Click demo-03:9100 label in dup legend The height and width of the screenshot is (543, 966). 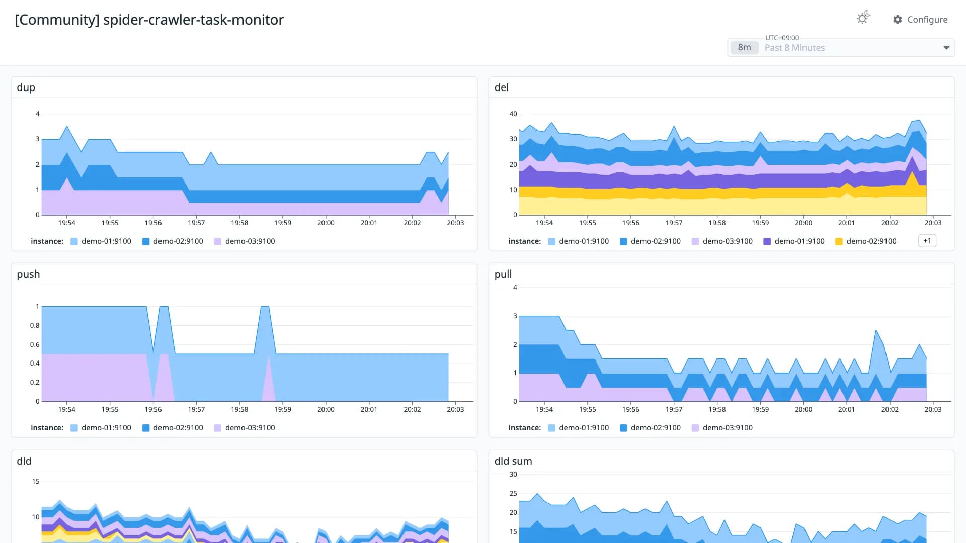[x=250, y=241]
